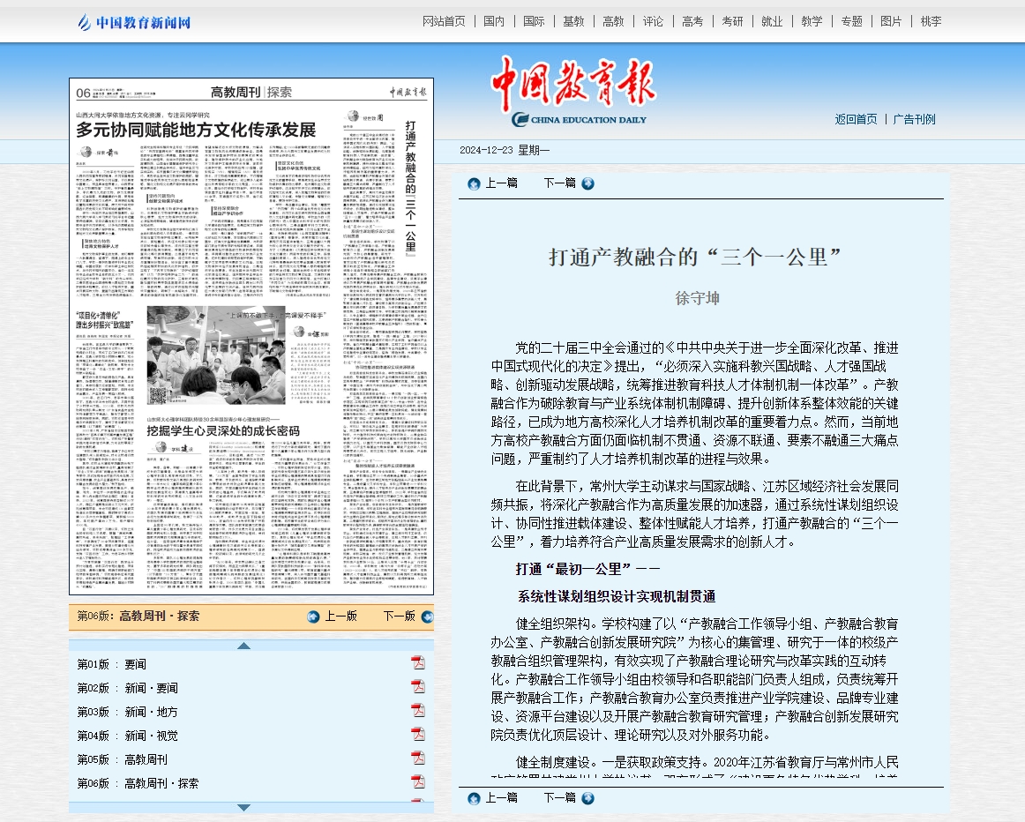The height and width of the screenshot is (822, 1025).
Task: Go to 网站首页 in navigation
Action: pos(444,21)
